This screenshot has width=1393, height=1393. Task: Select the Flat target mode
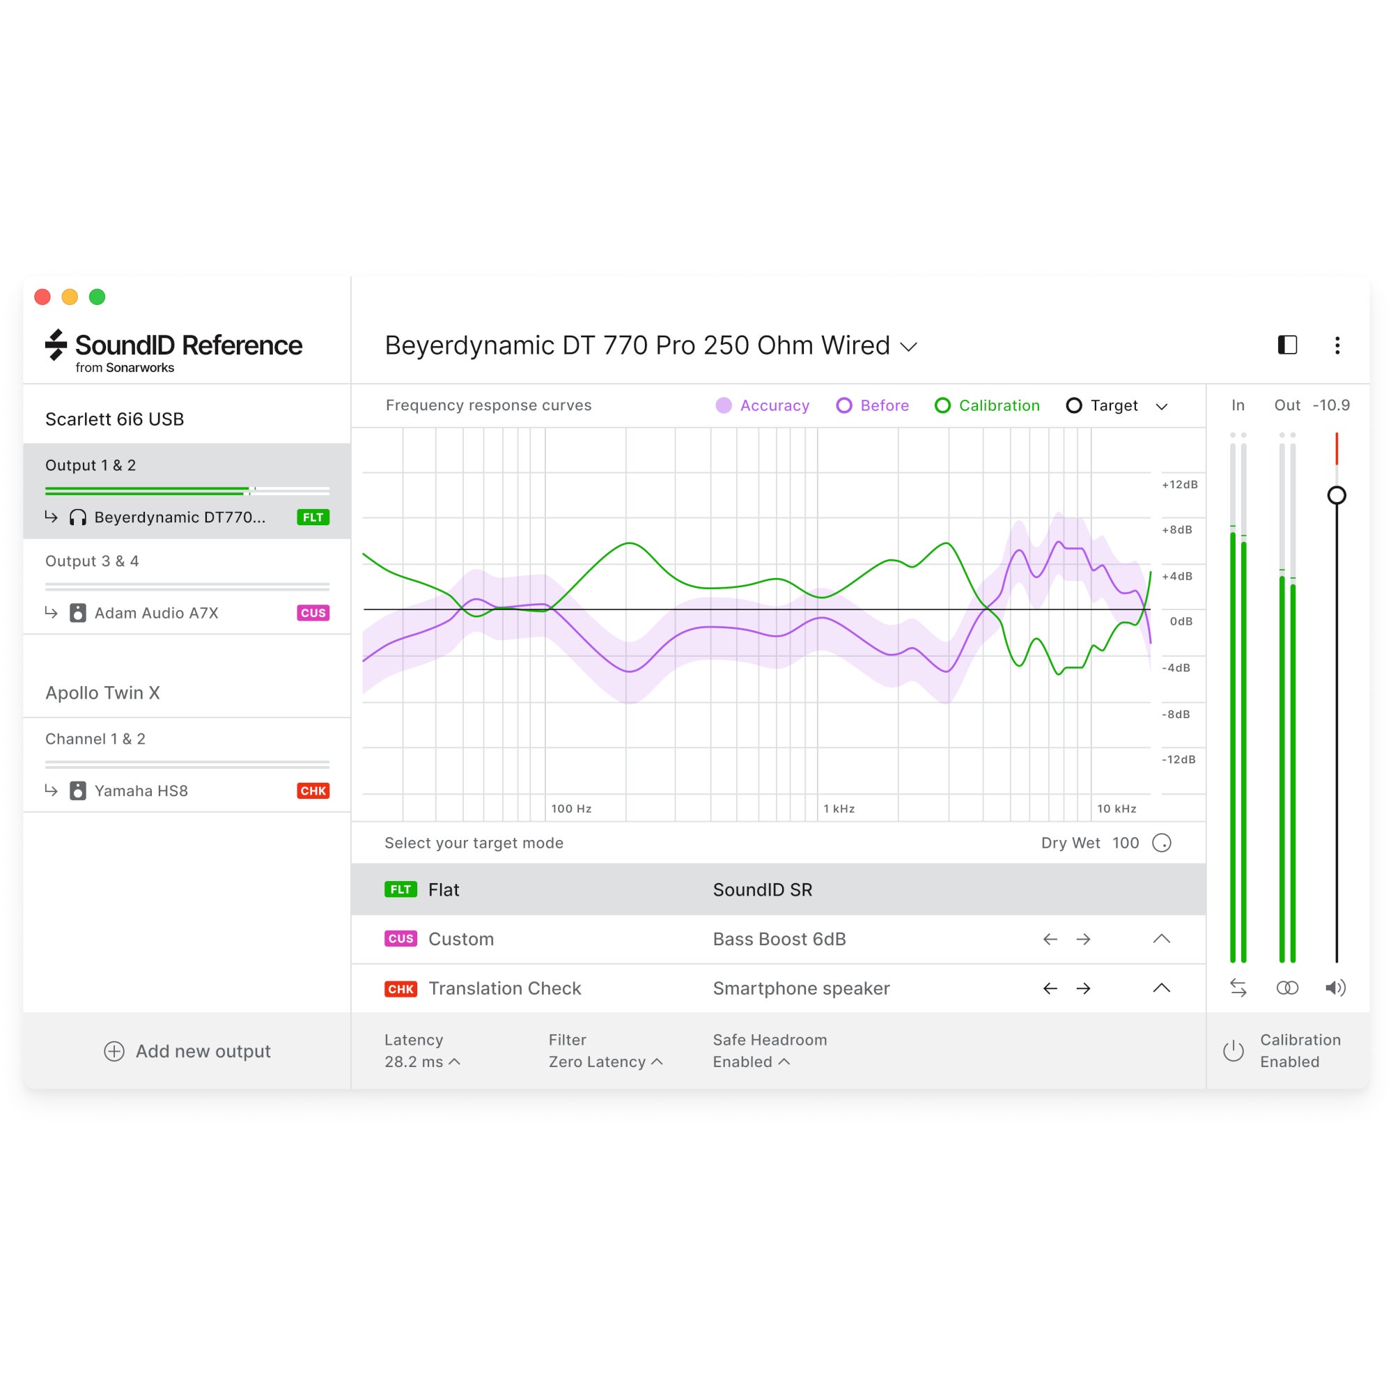pos(778,889)
